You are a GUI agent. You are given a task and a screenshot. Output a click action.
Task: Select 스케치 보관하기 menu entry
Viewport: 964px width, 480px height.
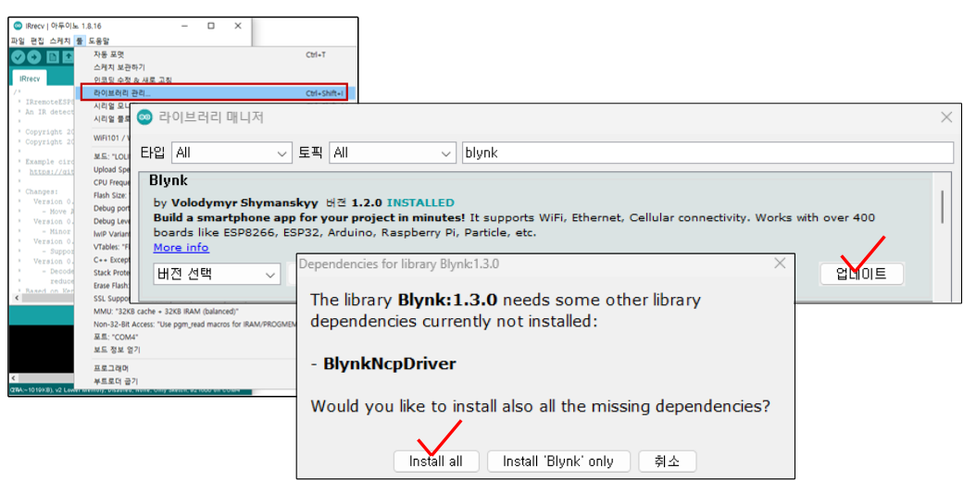pos(214,67)
